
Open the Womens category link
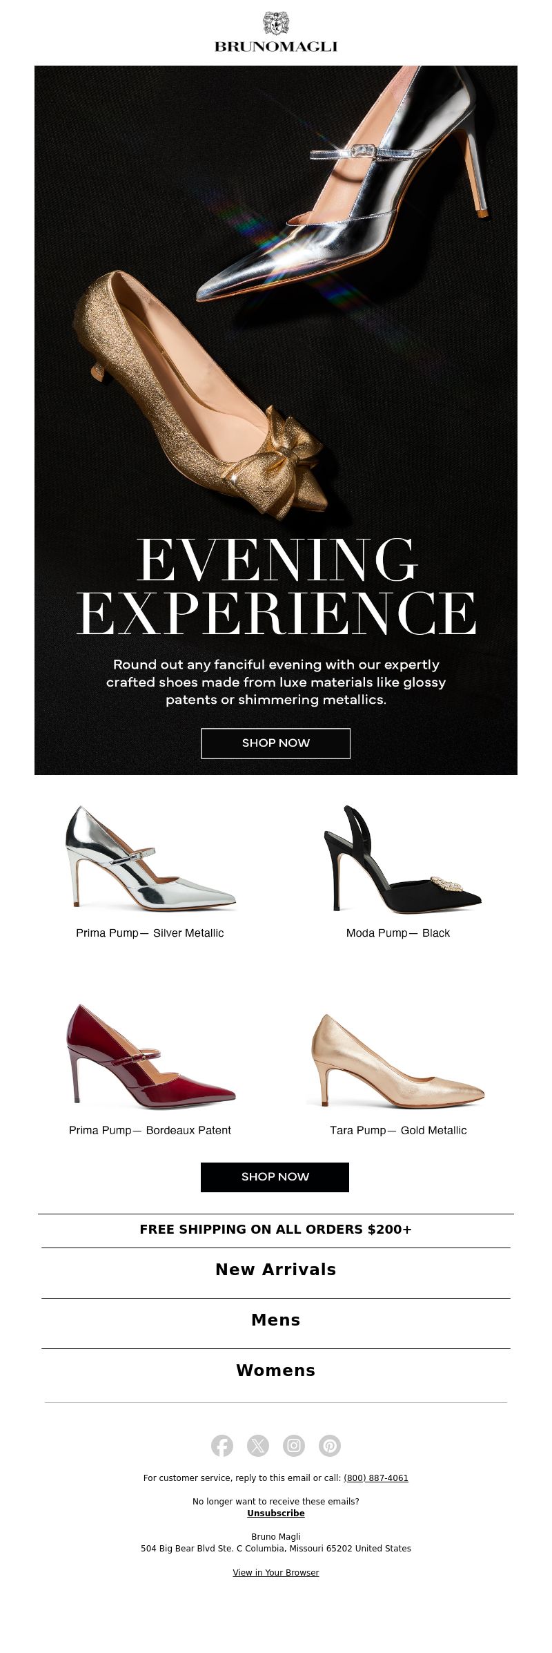pyautogui.click(x=276, y=1370)
